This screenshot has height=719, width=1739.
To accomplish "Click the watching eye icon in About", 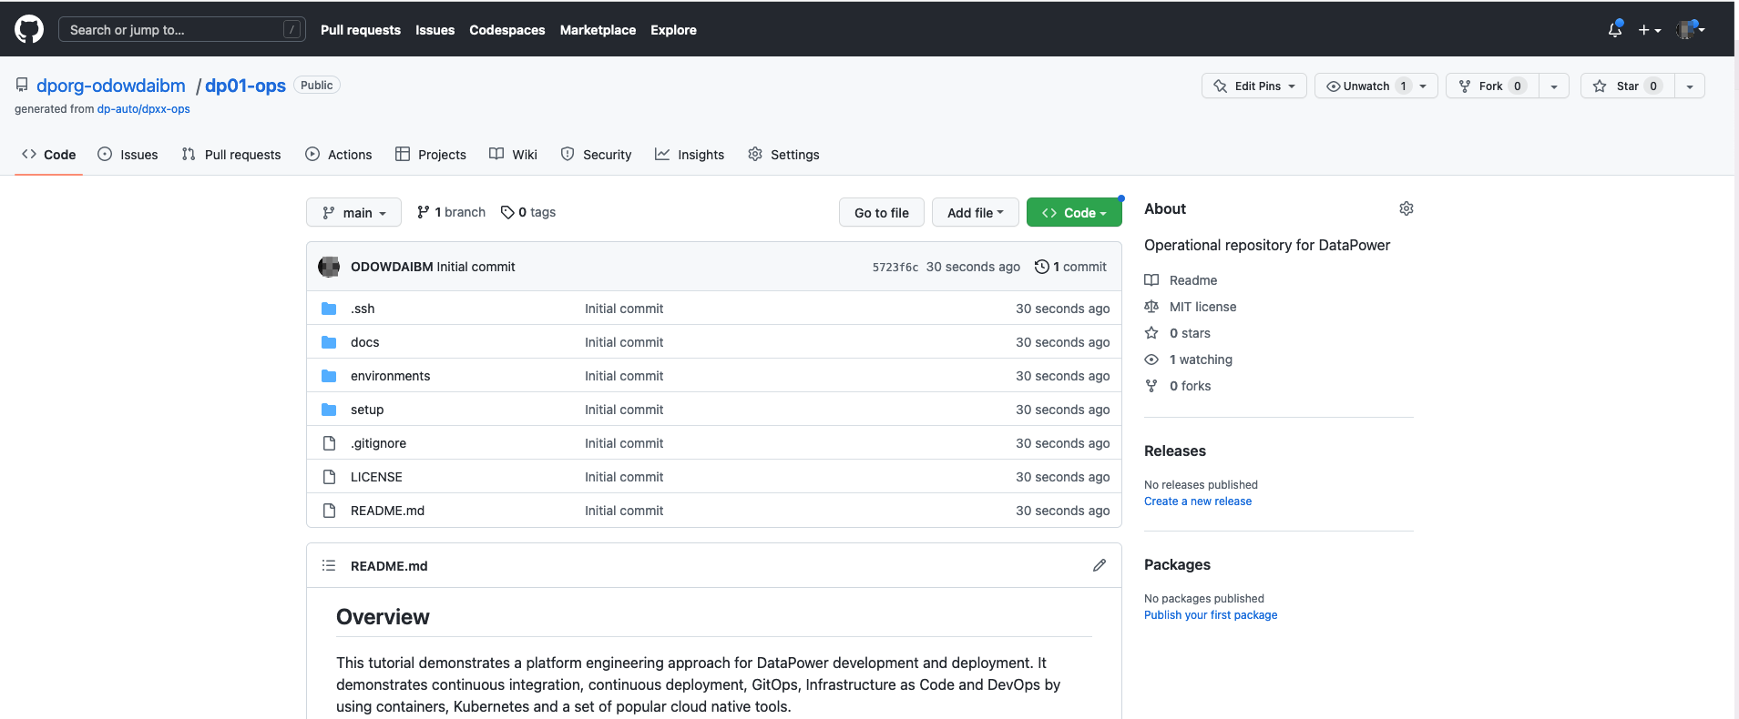I will tap(1151, 359).
